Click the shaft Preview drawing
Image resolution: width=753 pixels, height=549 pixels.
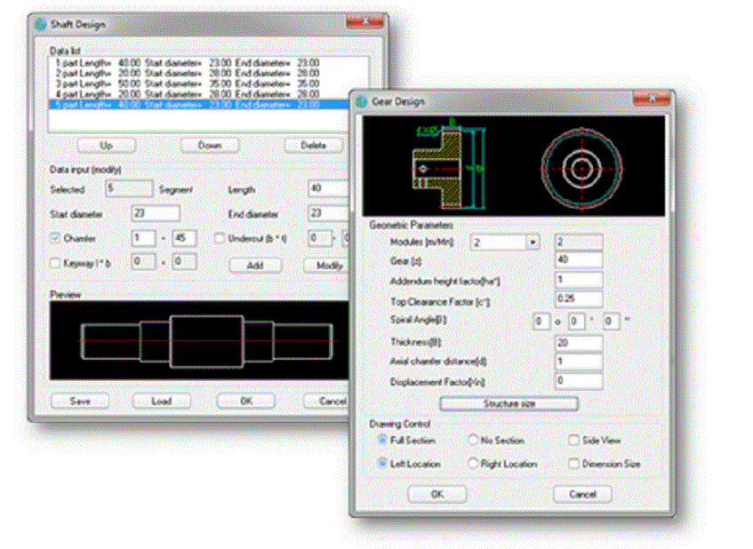point(199,341)
